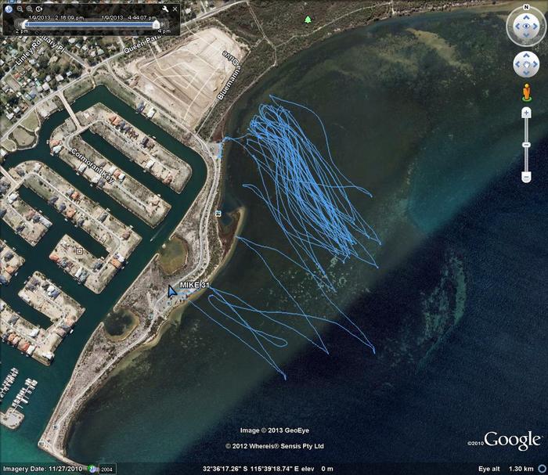Image resolution: width=548 pixels, height=475 pixels.
Task: Click the left handle of the time slider
Action: [x=26, y=24]
